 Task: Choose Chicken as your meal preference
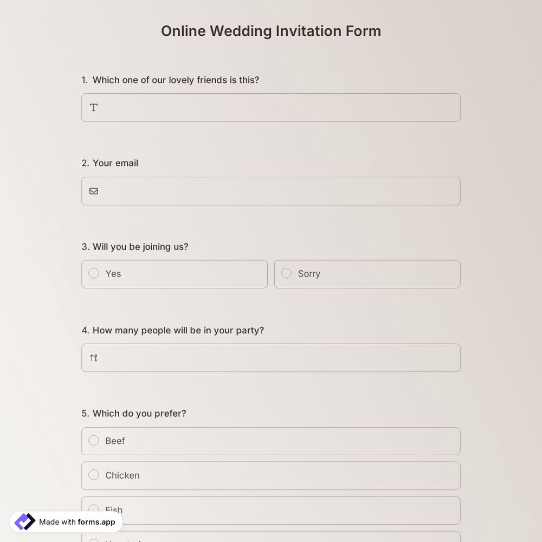click(x=93, y=475)
